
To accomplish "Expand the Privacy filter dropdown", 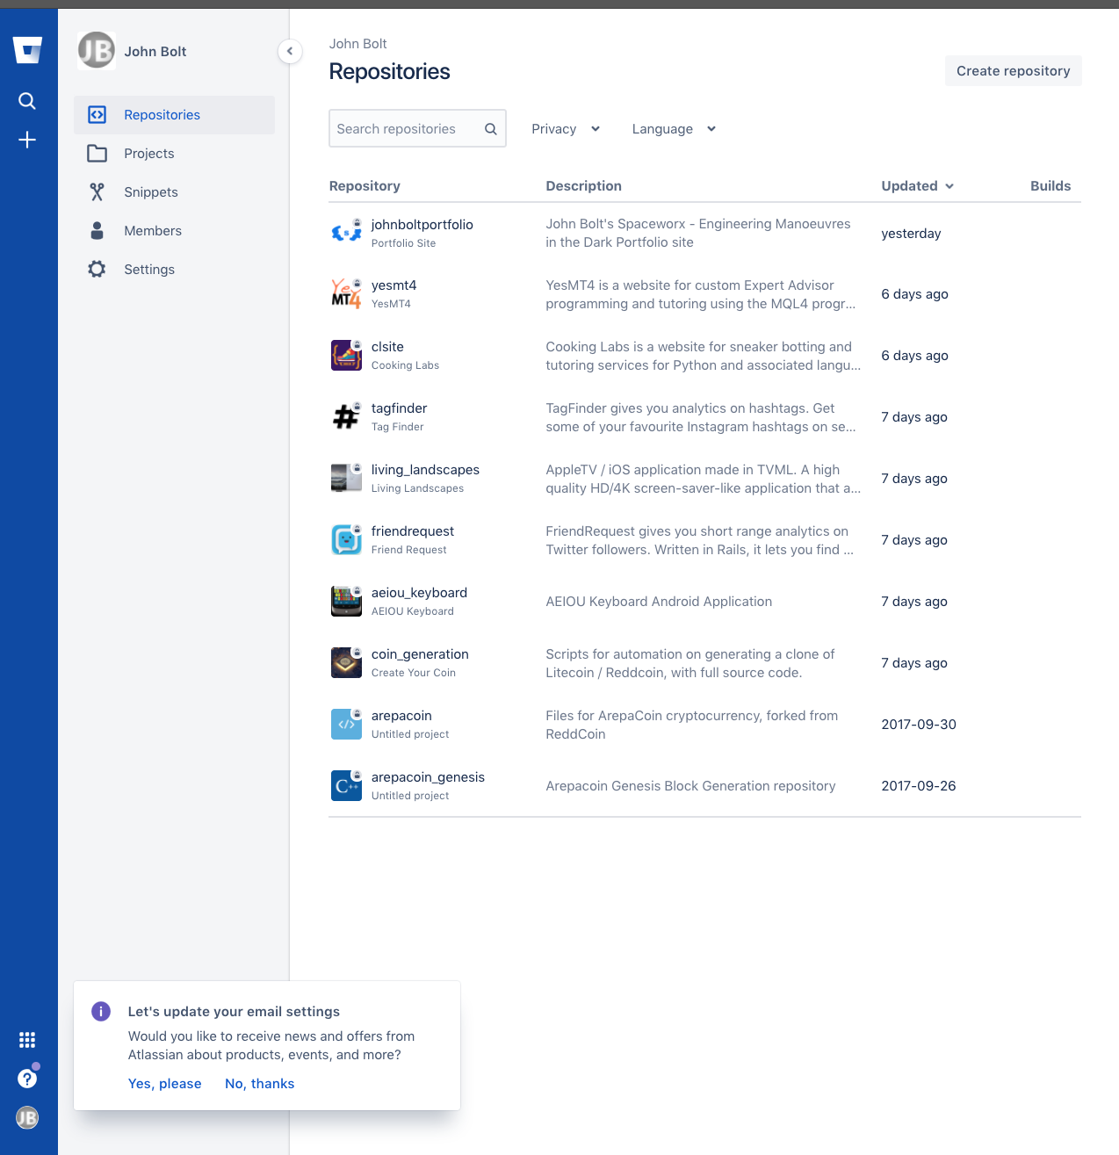I will pyautogui.click(x=566, y=129).
